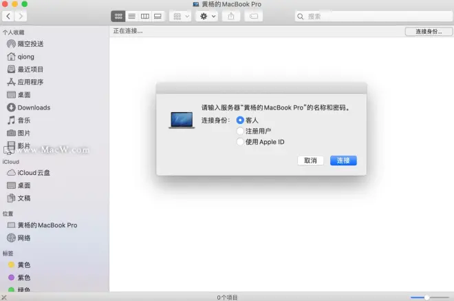Open 隔空投送 AirDrop in sidebar
Image resolution: width=454 pixels, height=301 pixels.
point(25,44)
